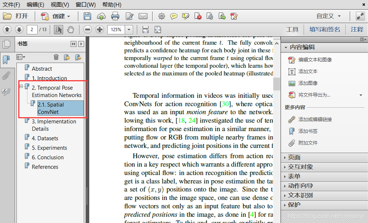This screenshot has height=223, width=368.
Task: Toggle read mode full screen icon
Action: tap(360, 16)
